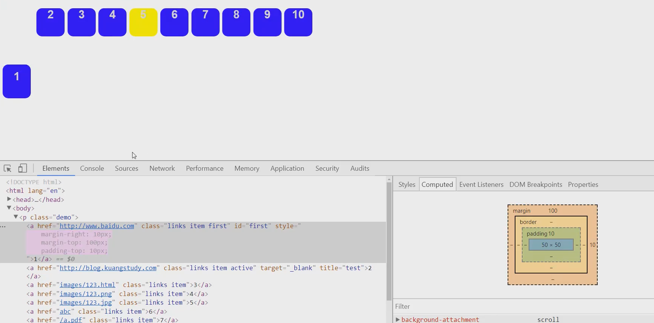Click the margin right value 10 in box model
This screenshot has width=654, height=323.
592,245
